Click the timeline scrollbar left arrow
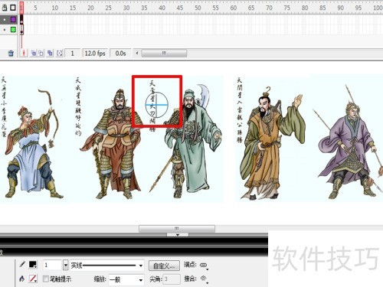 pos(137,54)
